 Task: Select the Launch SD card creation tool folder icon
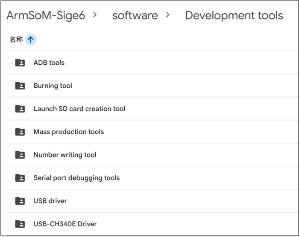(20, 109)
